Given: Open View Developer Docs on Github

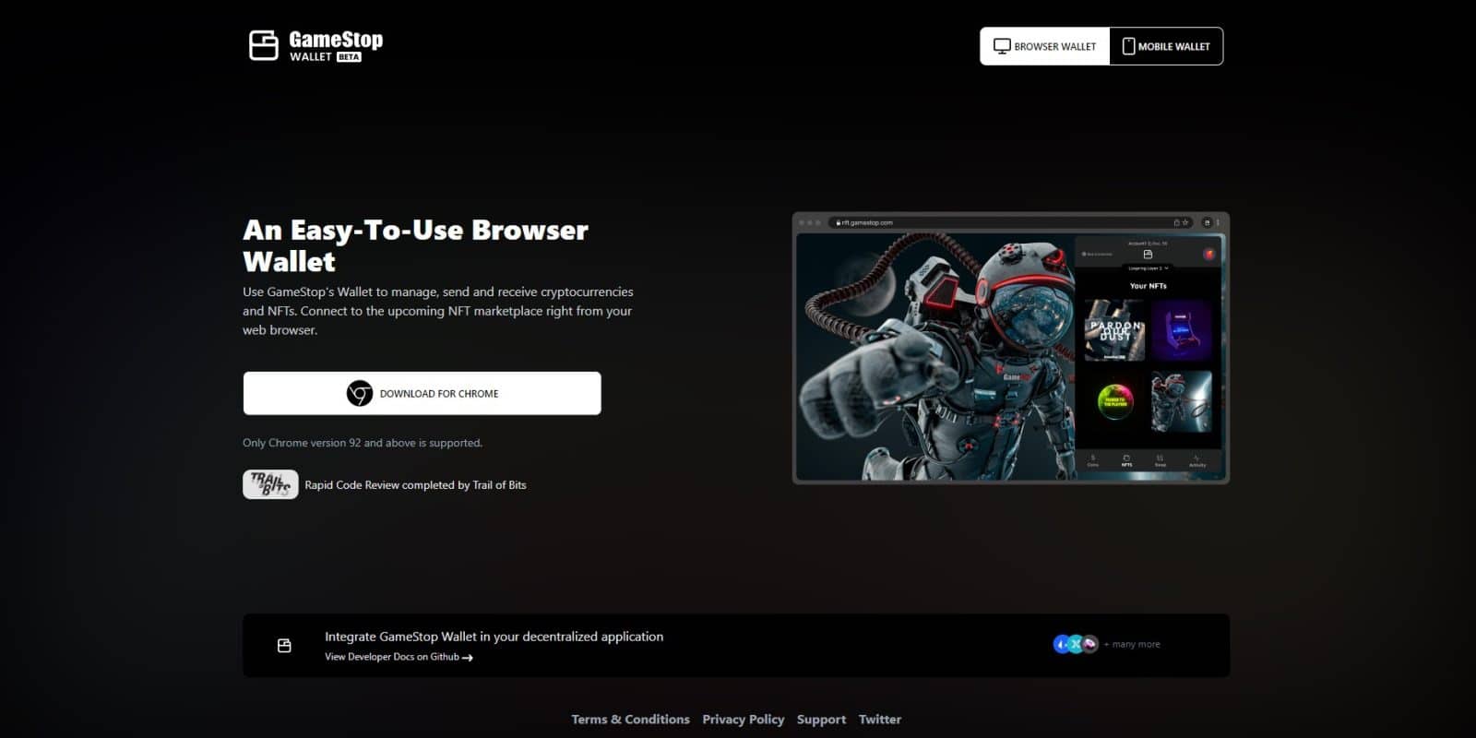Looking at the screenshot, I should (x=392, y=657).
